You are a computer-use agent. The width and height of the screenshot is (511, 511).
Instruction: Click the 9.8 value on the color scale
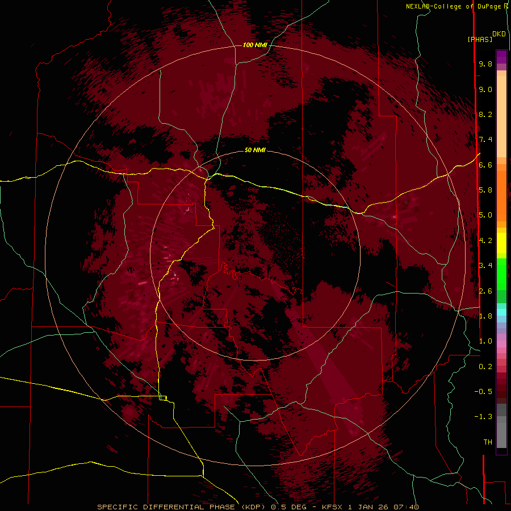click(x=485, y=64)
